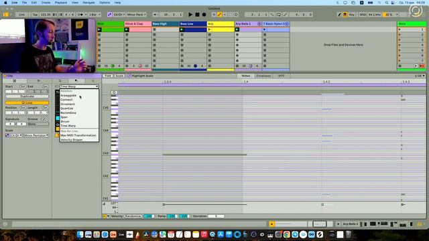Open the Playback menu in menu bar
The image size is (429, 241).
61,3
